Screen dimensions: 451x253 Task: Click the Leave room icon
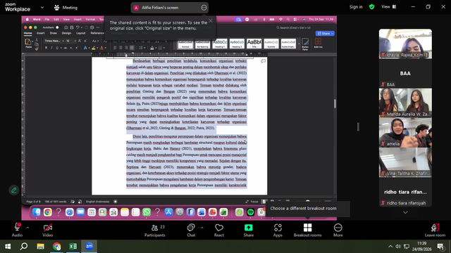point(435,228)
